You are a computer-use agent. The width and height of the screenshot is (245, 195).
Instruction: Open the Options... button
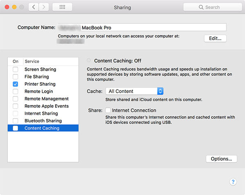pyautogui.click(x=221, y=159)
